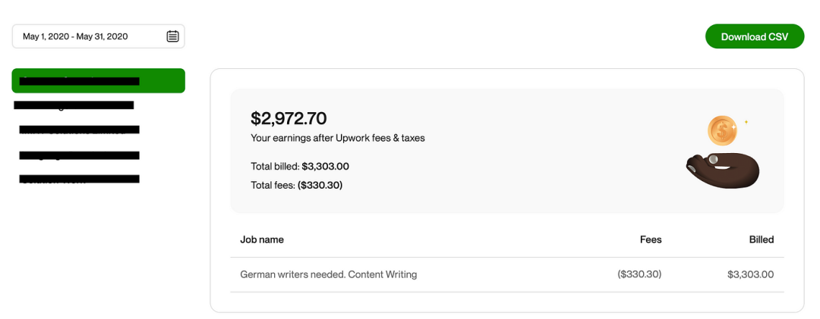
Task: Choose the fourth redacted sidebar entry
Action: pyautogui.click(x=79, y=155)
